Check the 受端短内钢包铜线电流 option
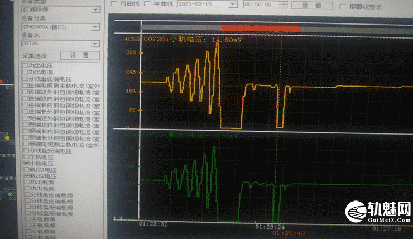The height and width of the screenshot is (239, 413). click(x=26, y=125)
